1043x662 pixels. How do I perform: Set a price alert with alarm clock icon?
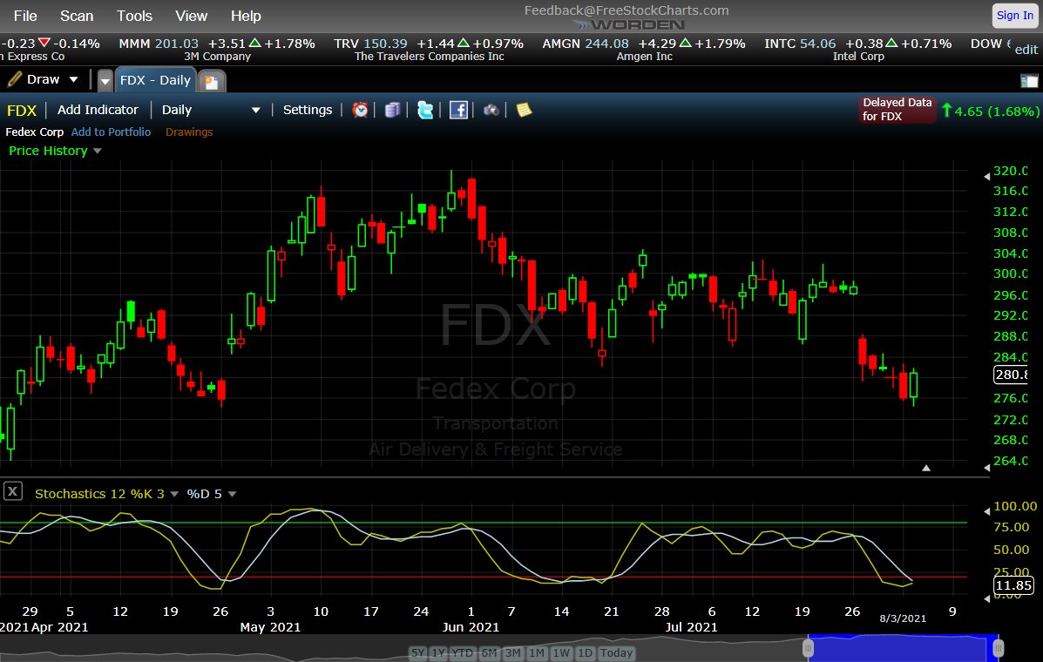coord(360,110)
